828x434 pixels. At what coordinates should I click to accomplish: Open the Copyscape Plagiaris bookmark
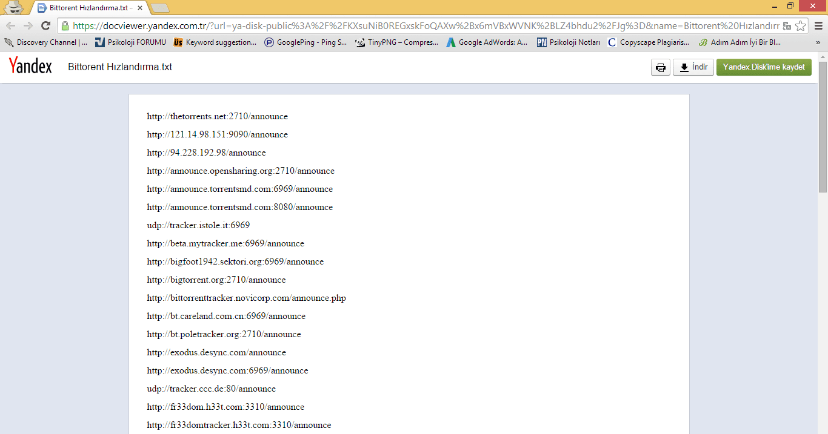(x=649, y=42)
